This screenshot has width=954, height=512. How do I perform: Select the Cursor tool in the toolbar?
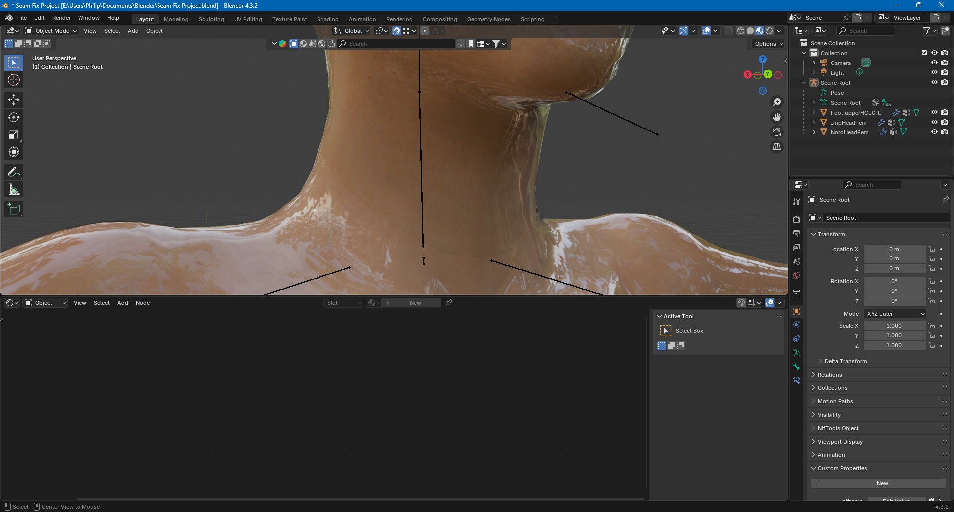pos(14,80)
